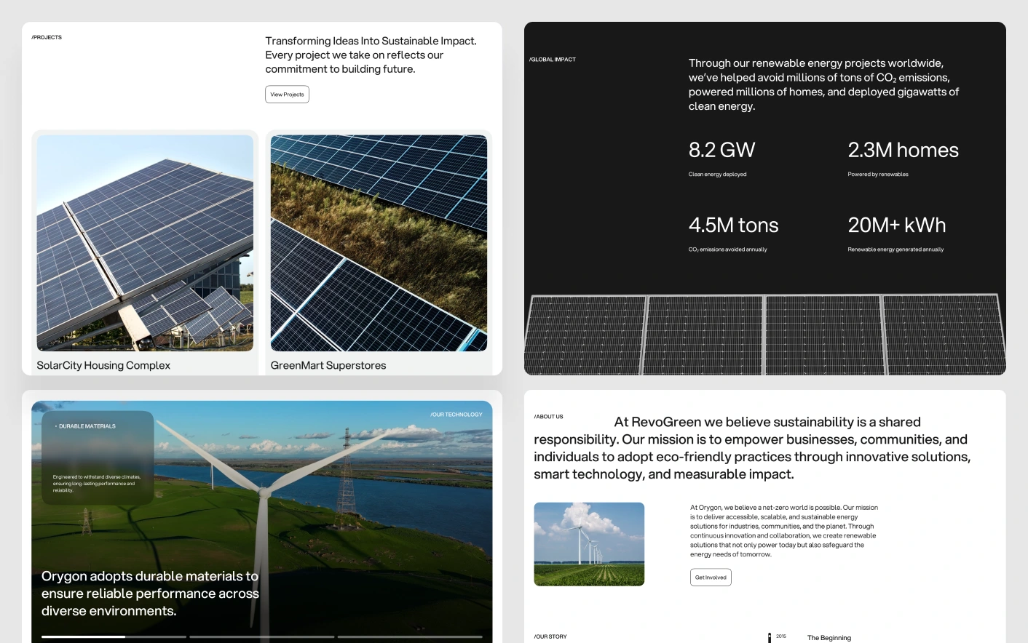Click the /ABOUT US section label
1028x643 pixels.
[x=548, y=417]
